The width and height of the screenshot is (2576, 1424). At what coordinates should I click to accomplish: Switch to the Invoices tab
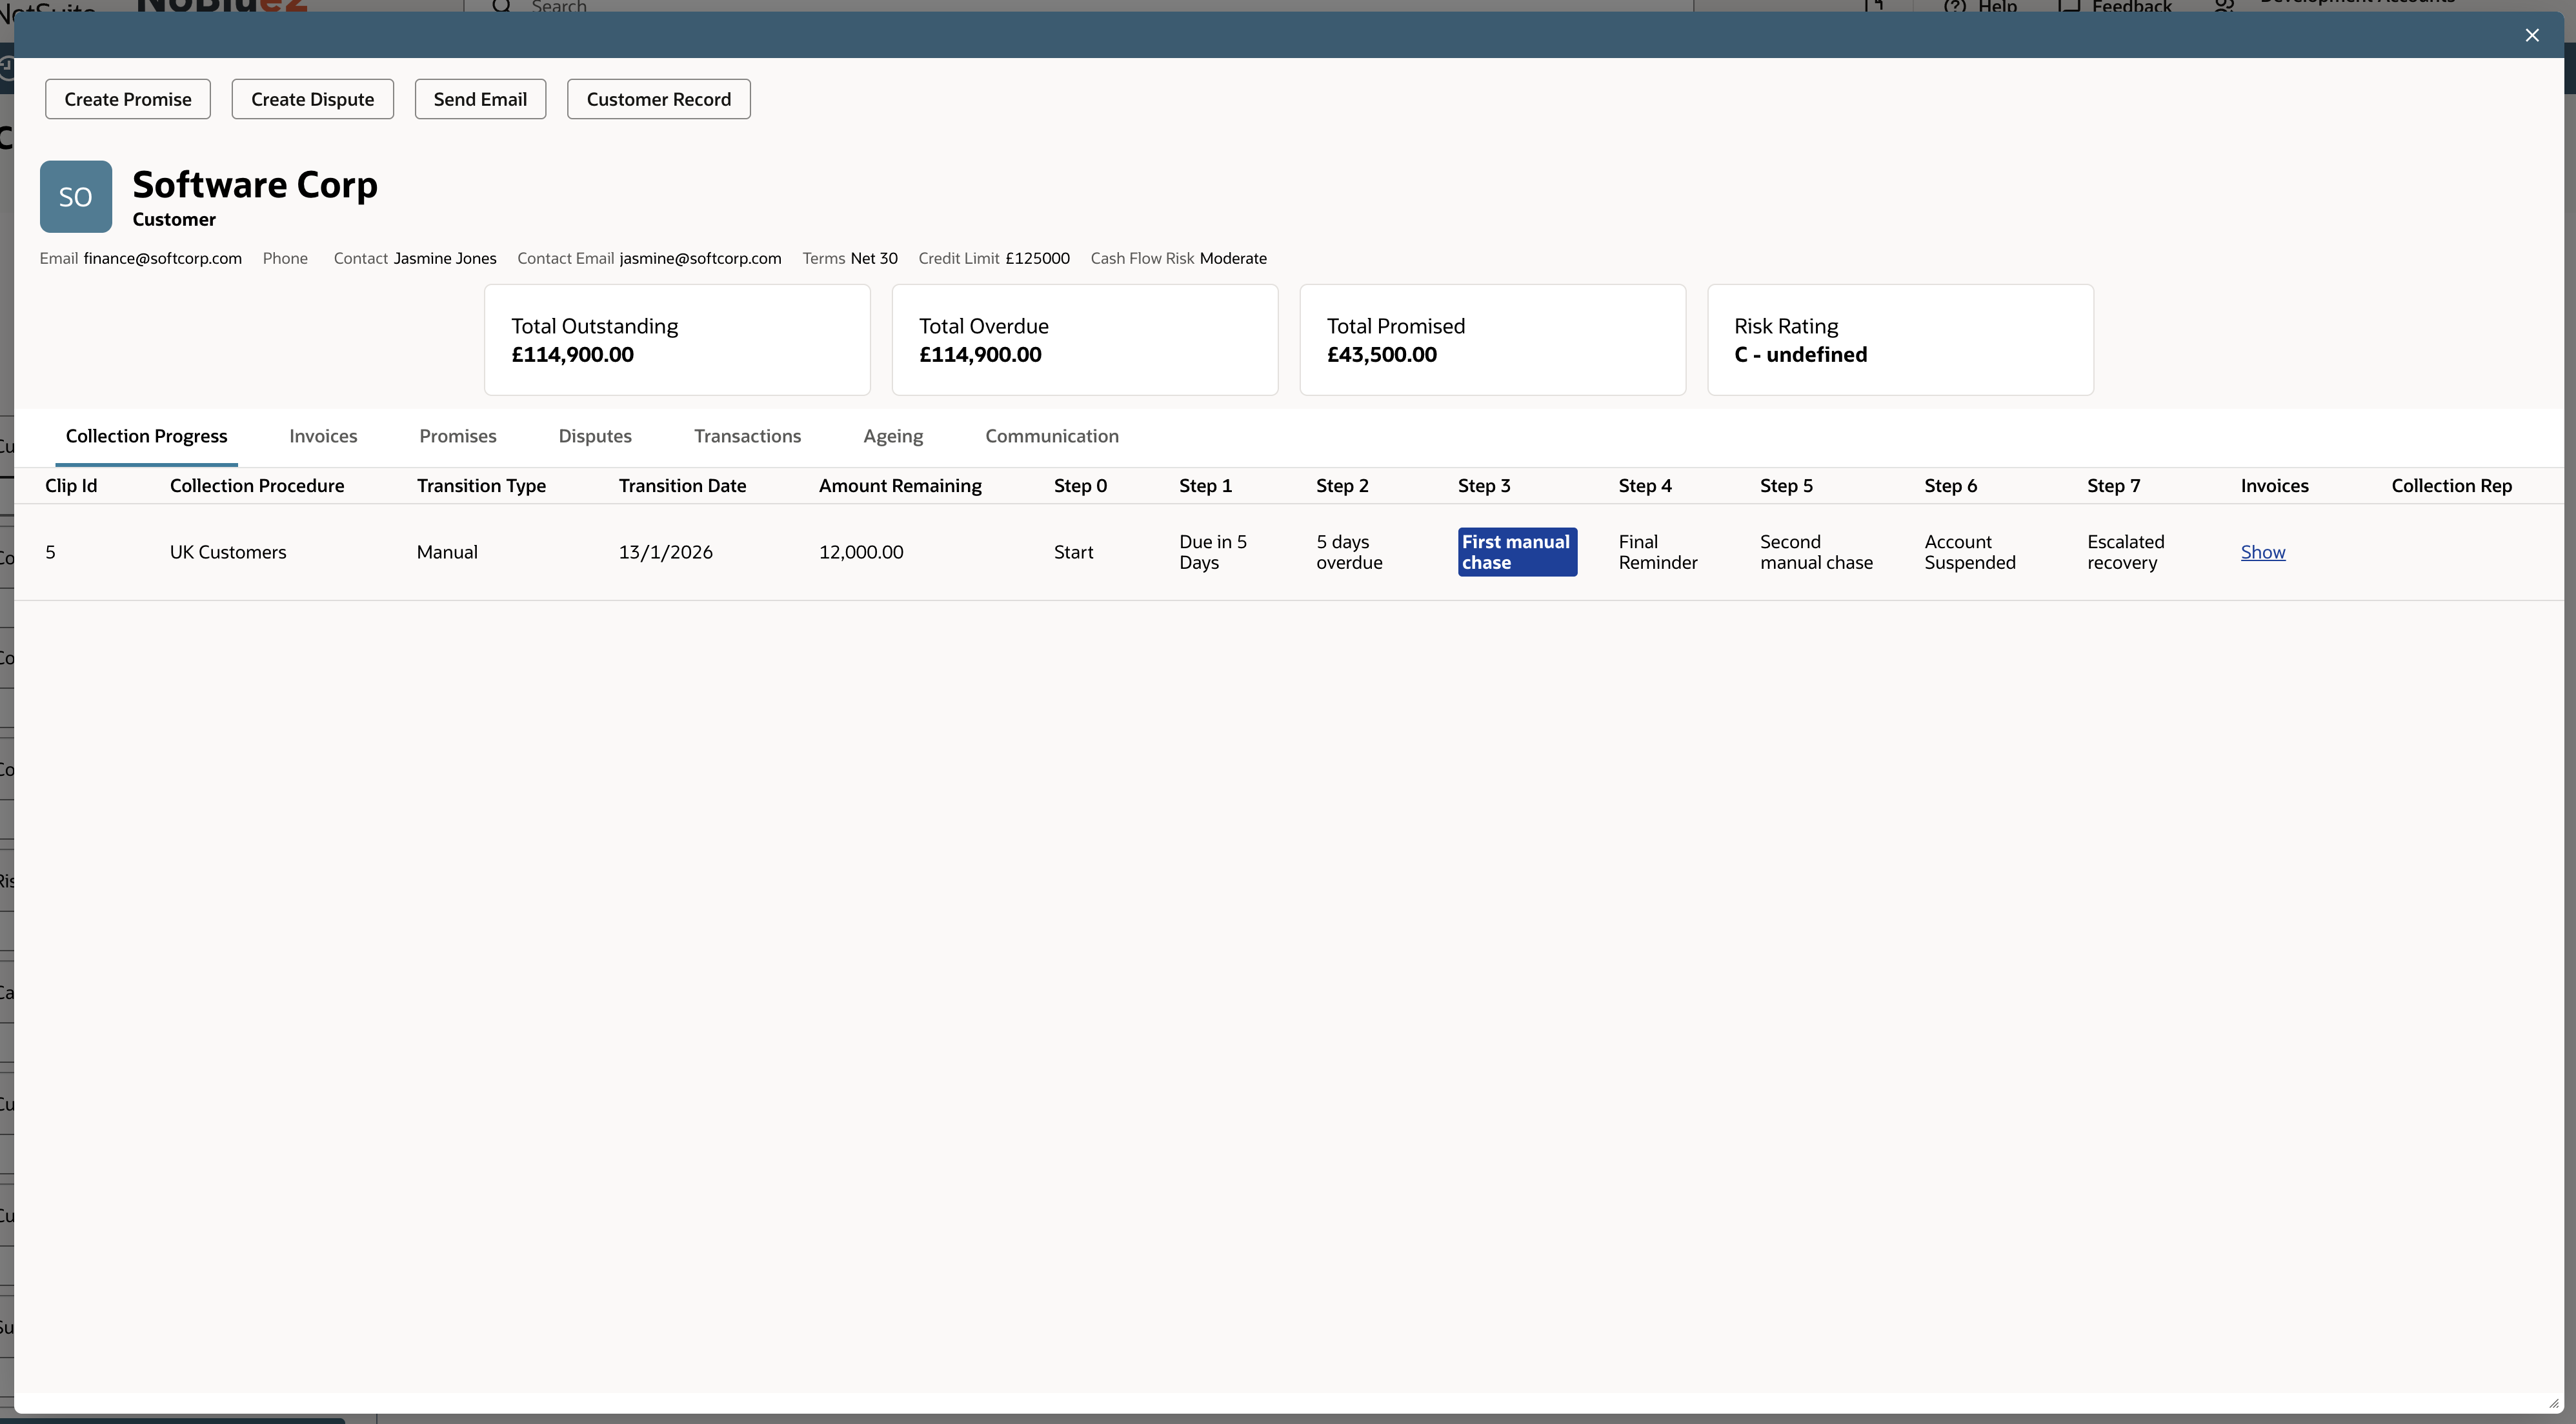pos(323,436)
